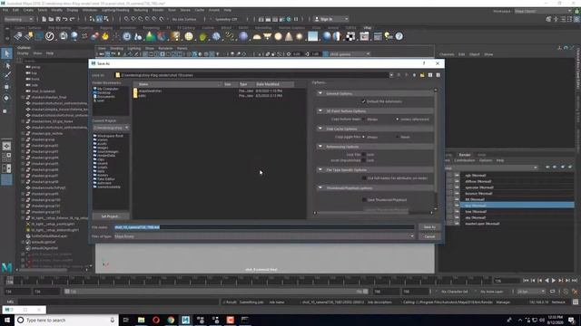This screenshot has height=326, width=581.
Task: Open Chrome from Windows taskbar
Action: pyautogui.click(x=171, y=320)
